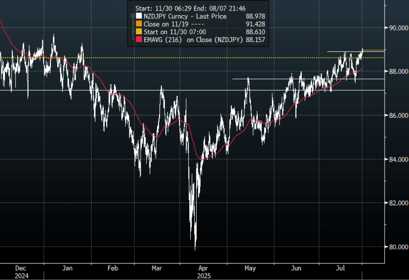Collapse the NZDJPY legend tree
This screenshot has width=409, height=280.
coord(133,16)
